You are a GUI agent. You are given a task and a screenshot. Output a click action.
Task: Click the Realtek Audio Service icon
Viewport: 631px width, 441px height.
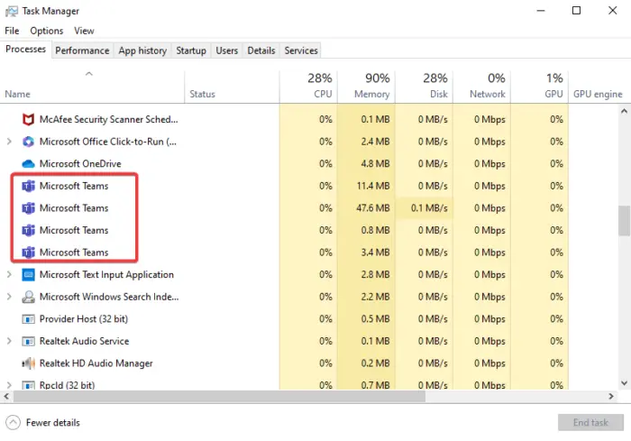click(x=28, y=341)
